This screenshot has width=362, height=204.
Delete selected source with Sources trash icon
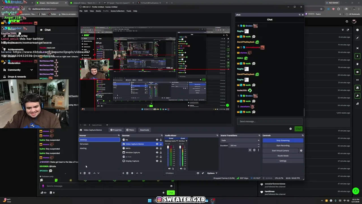pos(127,173)
